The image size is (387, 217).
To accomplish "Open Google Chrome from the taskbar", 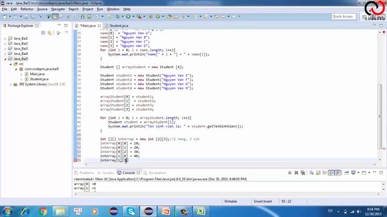I will tap(43, 212).
